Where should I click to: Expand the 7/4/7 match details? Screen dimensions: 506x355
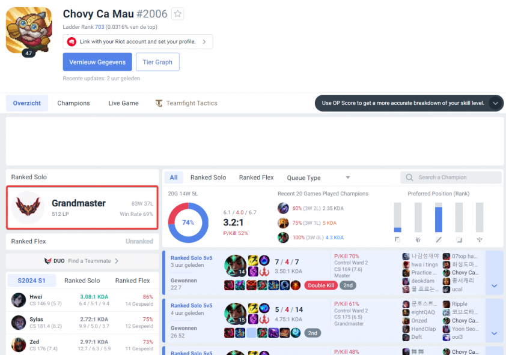point(494,286)
